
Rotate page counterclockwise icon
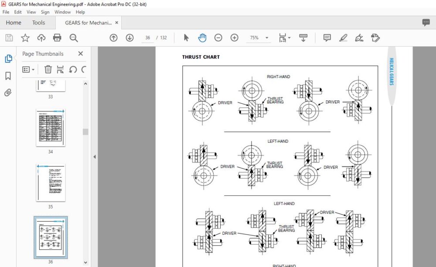point(73,69)
